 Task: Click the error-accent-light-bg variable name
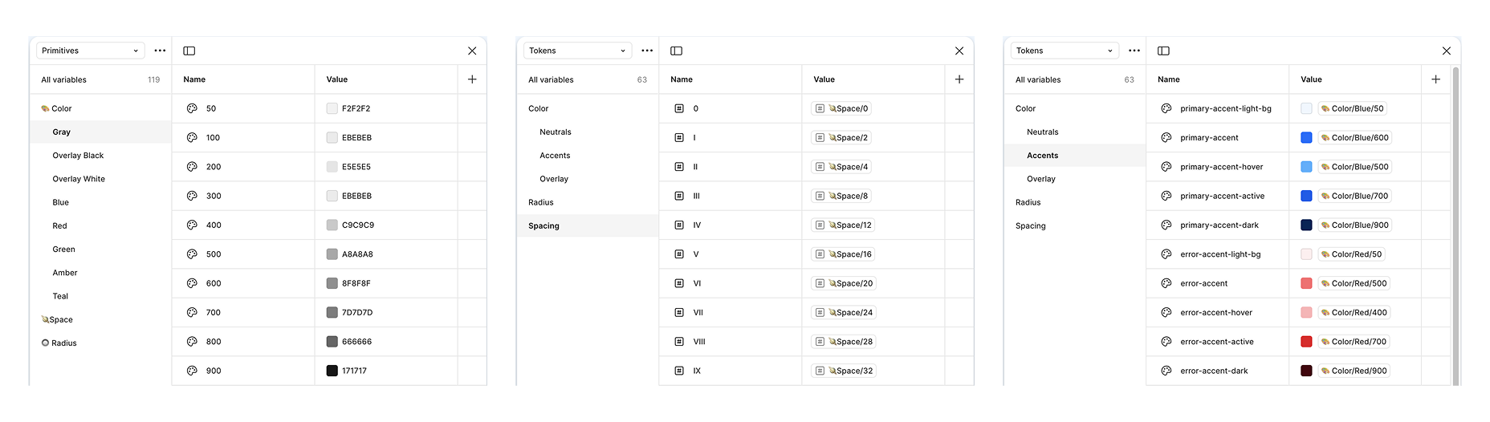tap(1220, 254)
